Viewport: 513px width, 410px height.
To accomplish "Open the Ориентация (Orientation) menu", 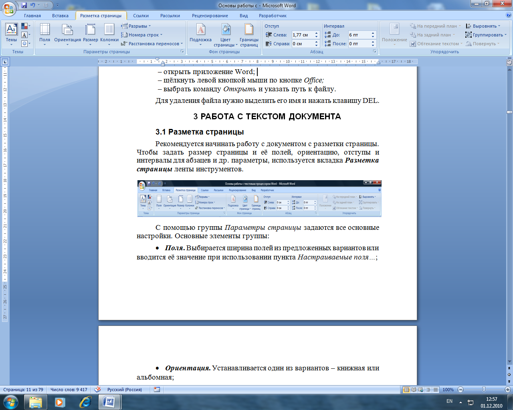I will (67, 34).
